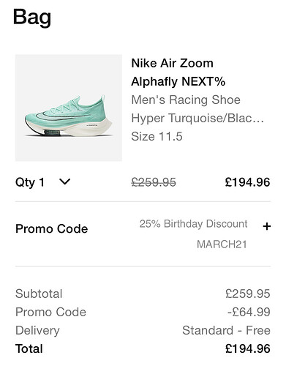286x366 pixels.
Task: Click the discounted £194.96 item price
Action: tap(247, 182)
